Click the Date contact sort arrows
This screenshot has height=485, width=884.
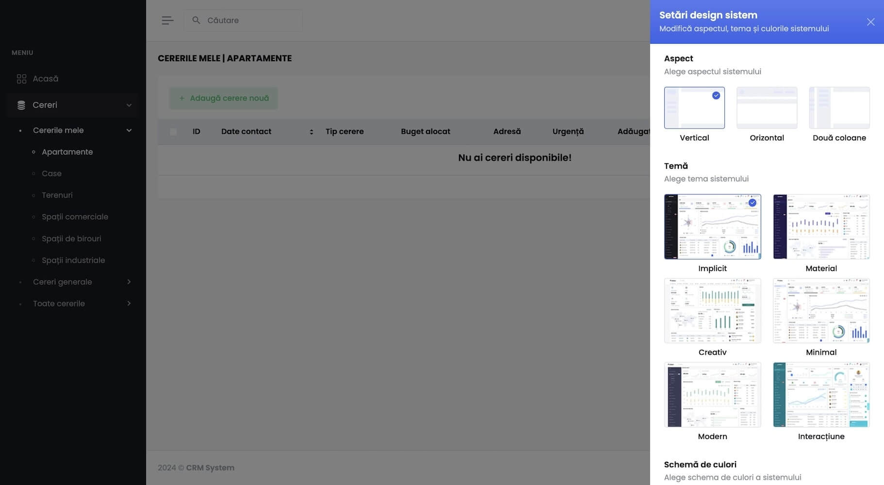click(x=311, y=132)
